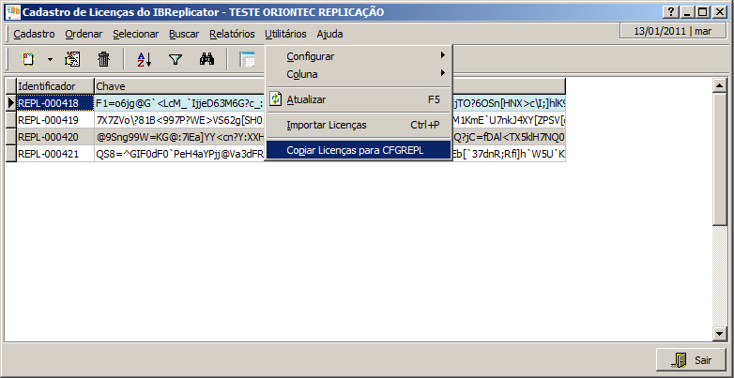Click the table report toolbar icon

[x=247, y=59]
